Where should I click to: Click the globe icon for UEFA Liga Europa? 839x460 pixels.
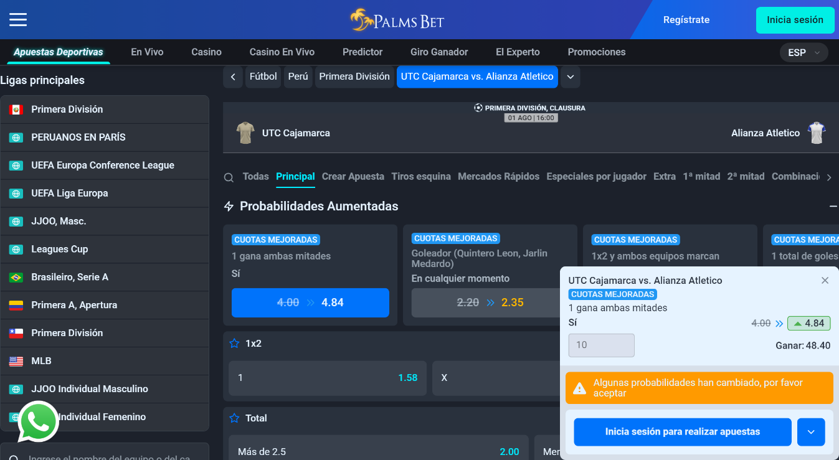(x=16, y=194)
